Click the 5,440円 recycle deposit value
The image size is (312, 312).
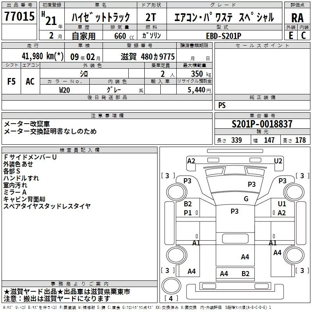(x=200, y=90)
